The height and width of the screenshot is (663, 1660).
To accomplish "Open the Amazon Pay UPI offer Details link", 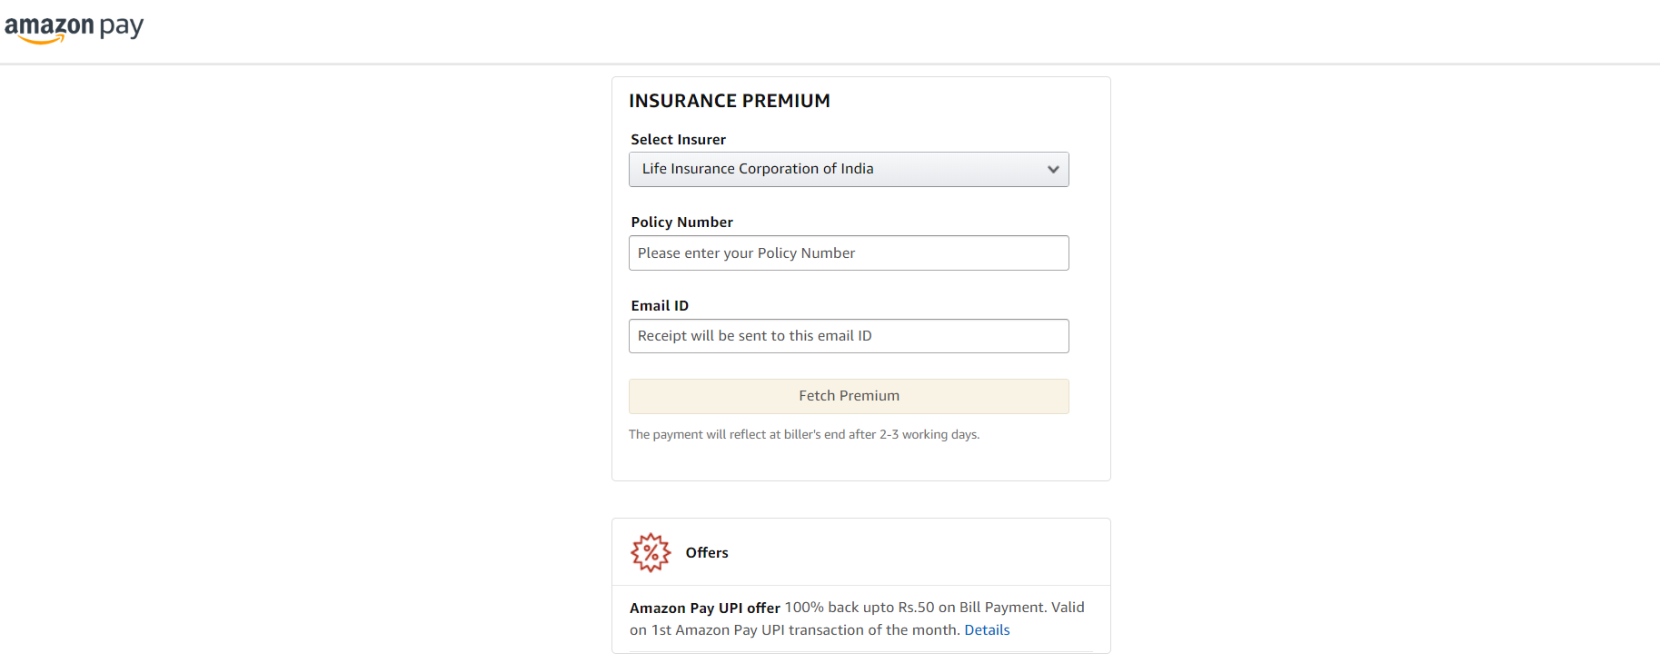I will coord(987,629).
